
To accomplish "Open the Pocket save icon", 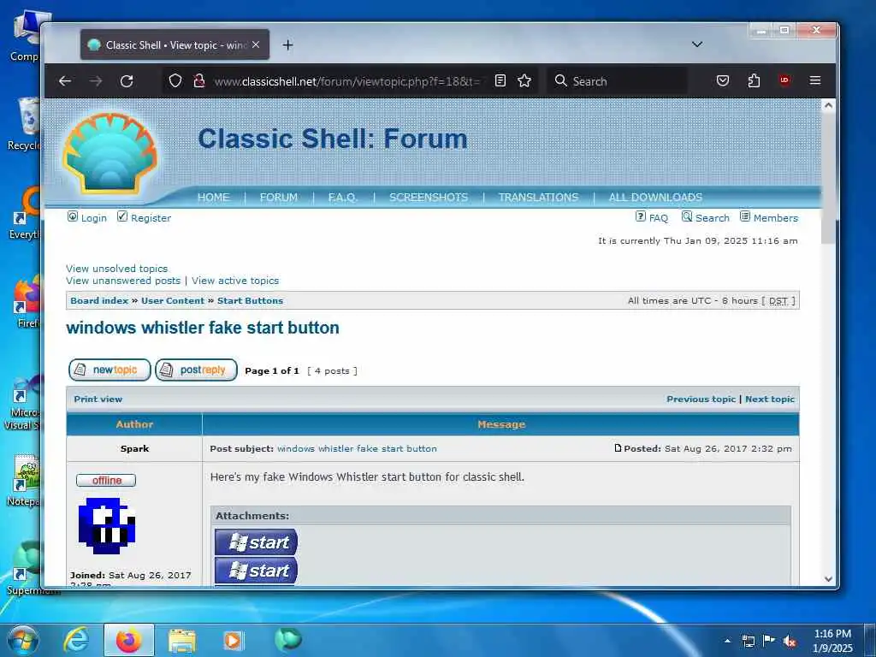I will [x=722, y=81].
